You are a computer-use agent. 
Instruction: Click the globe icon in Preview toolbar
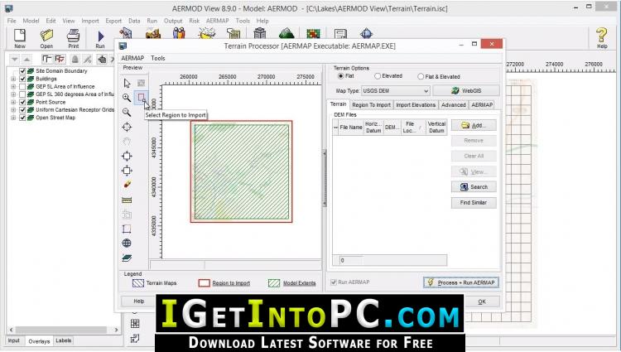[x=127, y=244]
